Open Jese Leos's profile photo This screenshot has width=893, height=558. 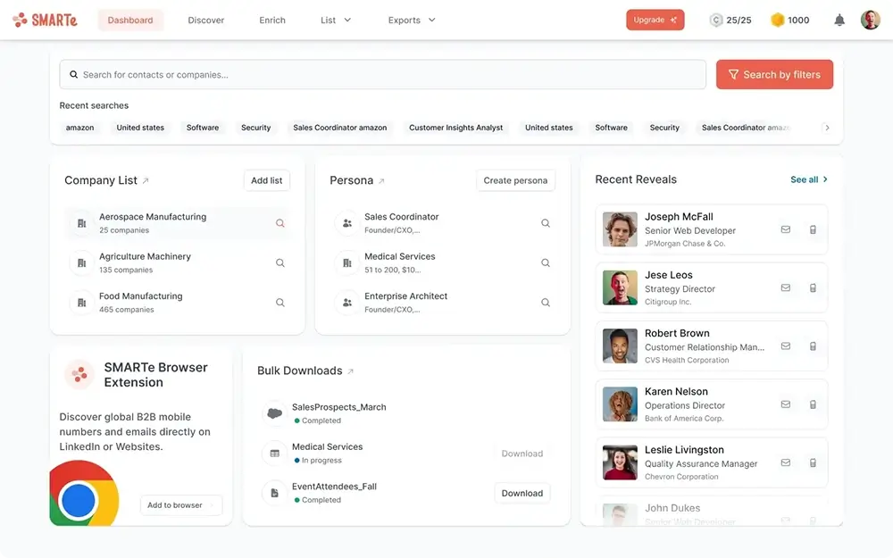coord(620,287)
